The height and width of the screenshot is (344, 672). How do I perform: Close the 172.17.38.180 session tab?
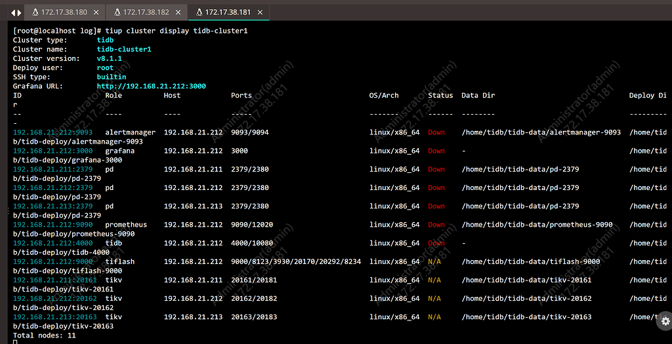click(96, 12)
